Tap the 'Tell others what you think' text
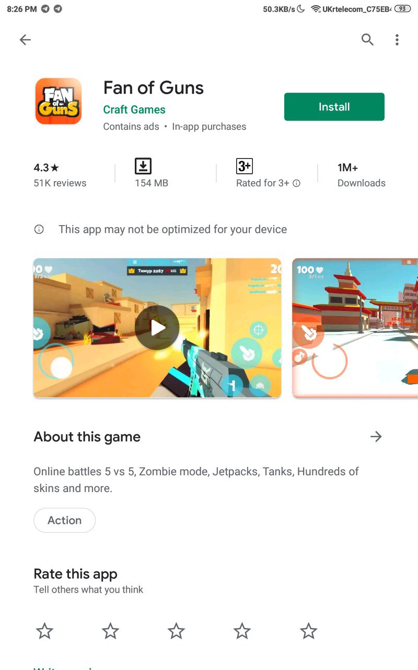This screenshot has height=670, width=418. coord(88,589)
